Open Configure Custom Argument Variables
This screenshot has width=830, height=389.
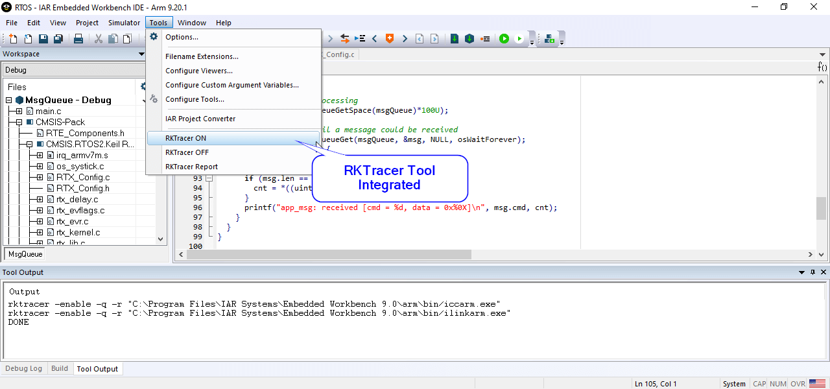231,85
